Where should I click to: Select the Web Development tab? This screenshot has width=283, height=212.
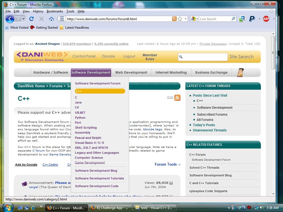(x=131, y=73)
